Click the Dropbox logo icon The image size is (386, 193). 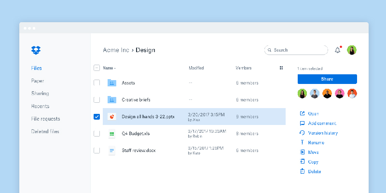[36, 50]
